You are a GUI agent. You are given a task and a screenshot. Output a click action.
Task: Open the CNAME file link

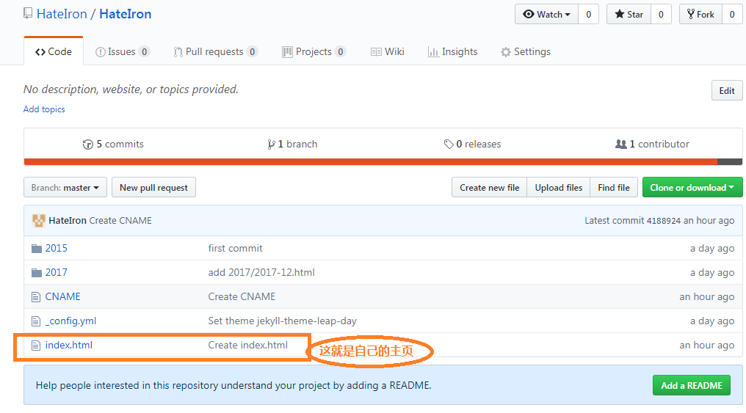[63, 296]
